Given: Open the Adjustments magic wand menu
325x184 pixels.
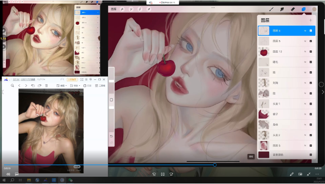Looking at the screenshot, I should tap(131, 9).
